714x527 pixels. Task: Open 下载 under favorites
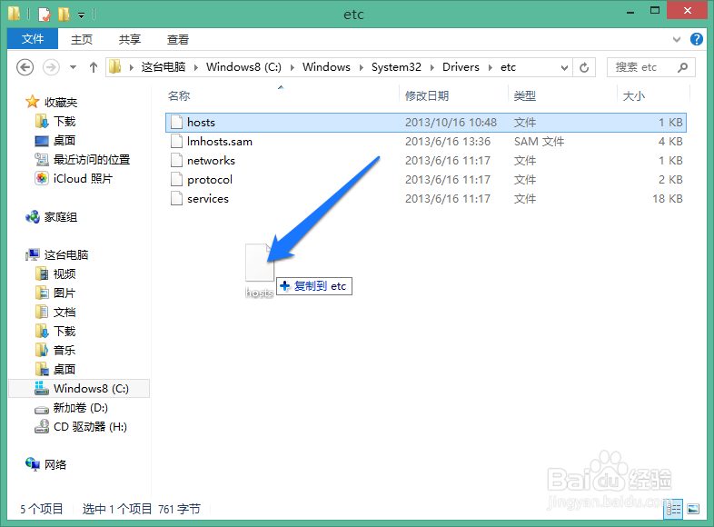click(x=64, y=121)
